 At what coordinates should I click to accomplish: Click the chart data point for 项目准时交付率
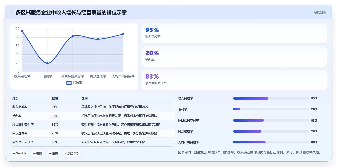73,36
